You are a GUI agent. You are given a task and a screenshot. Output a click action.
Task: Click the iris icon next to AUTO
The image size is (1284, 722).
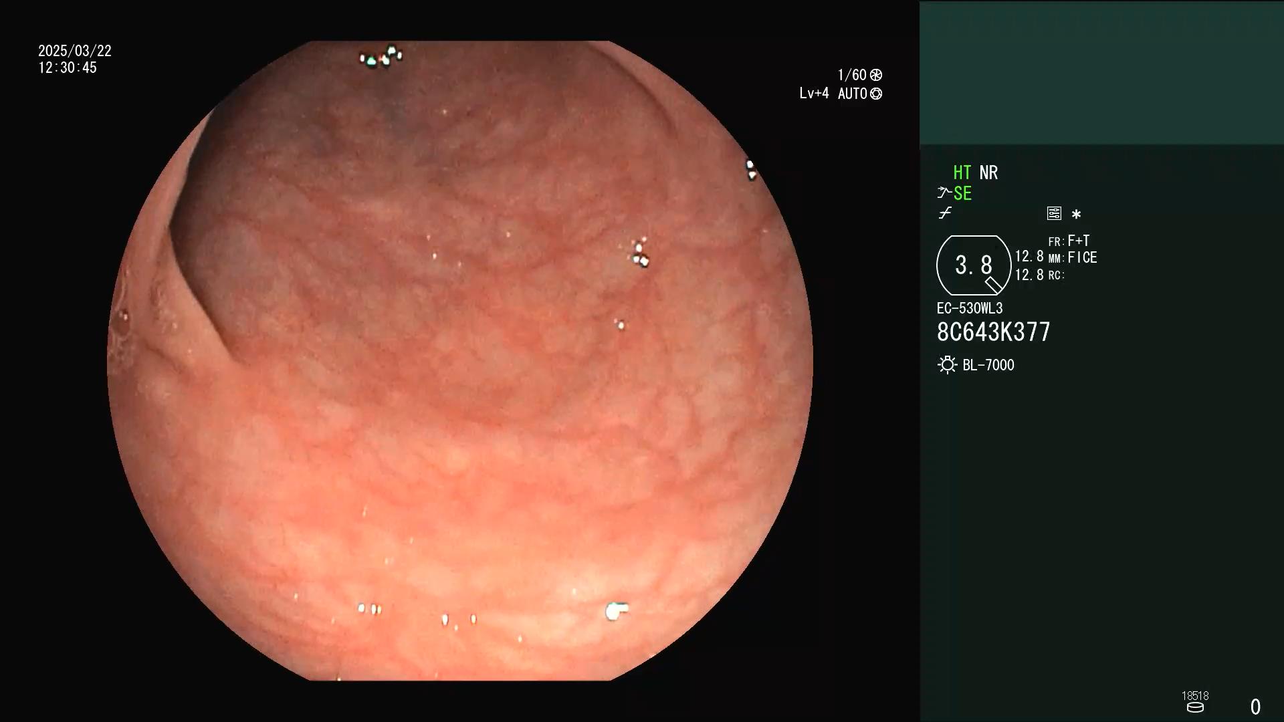pos(876,94)
